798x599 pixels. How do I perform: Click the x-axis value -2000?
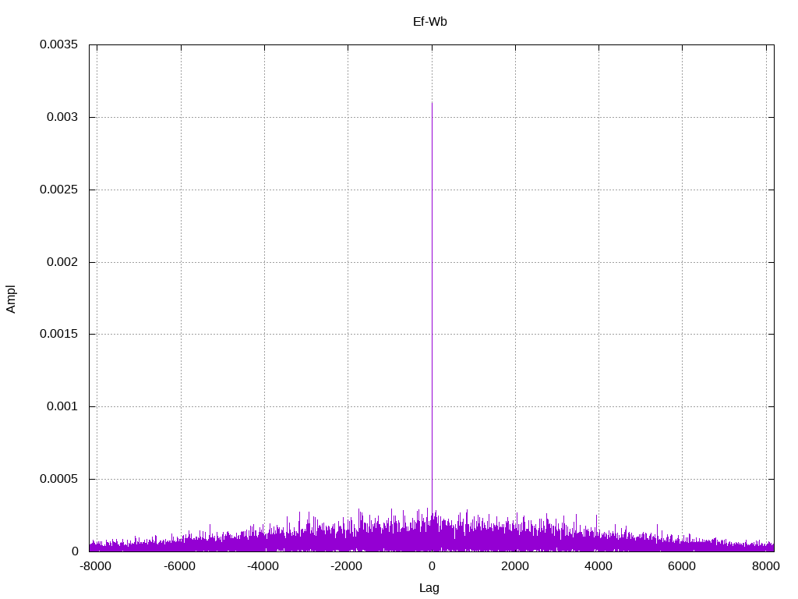[x=347, y=566]
